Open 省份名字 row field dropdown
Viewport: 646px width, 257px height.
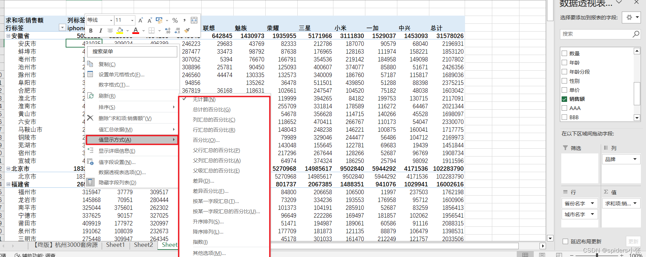(592, 203)
